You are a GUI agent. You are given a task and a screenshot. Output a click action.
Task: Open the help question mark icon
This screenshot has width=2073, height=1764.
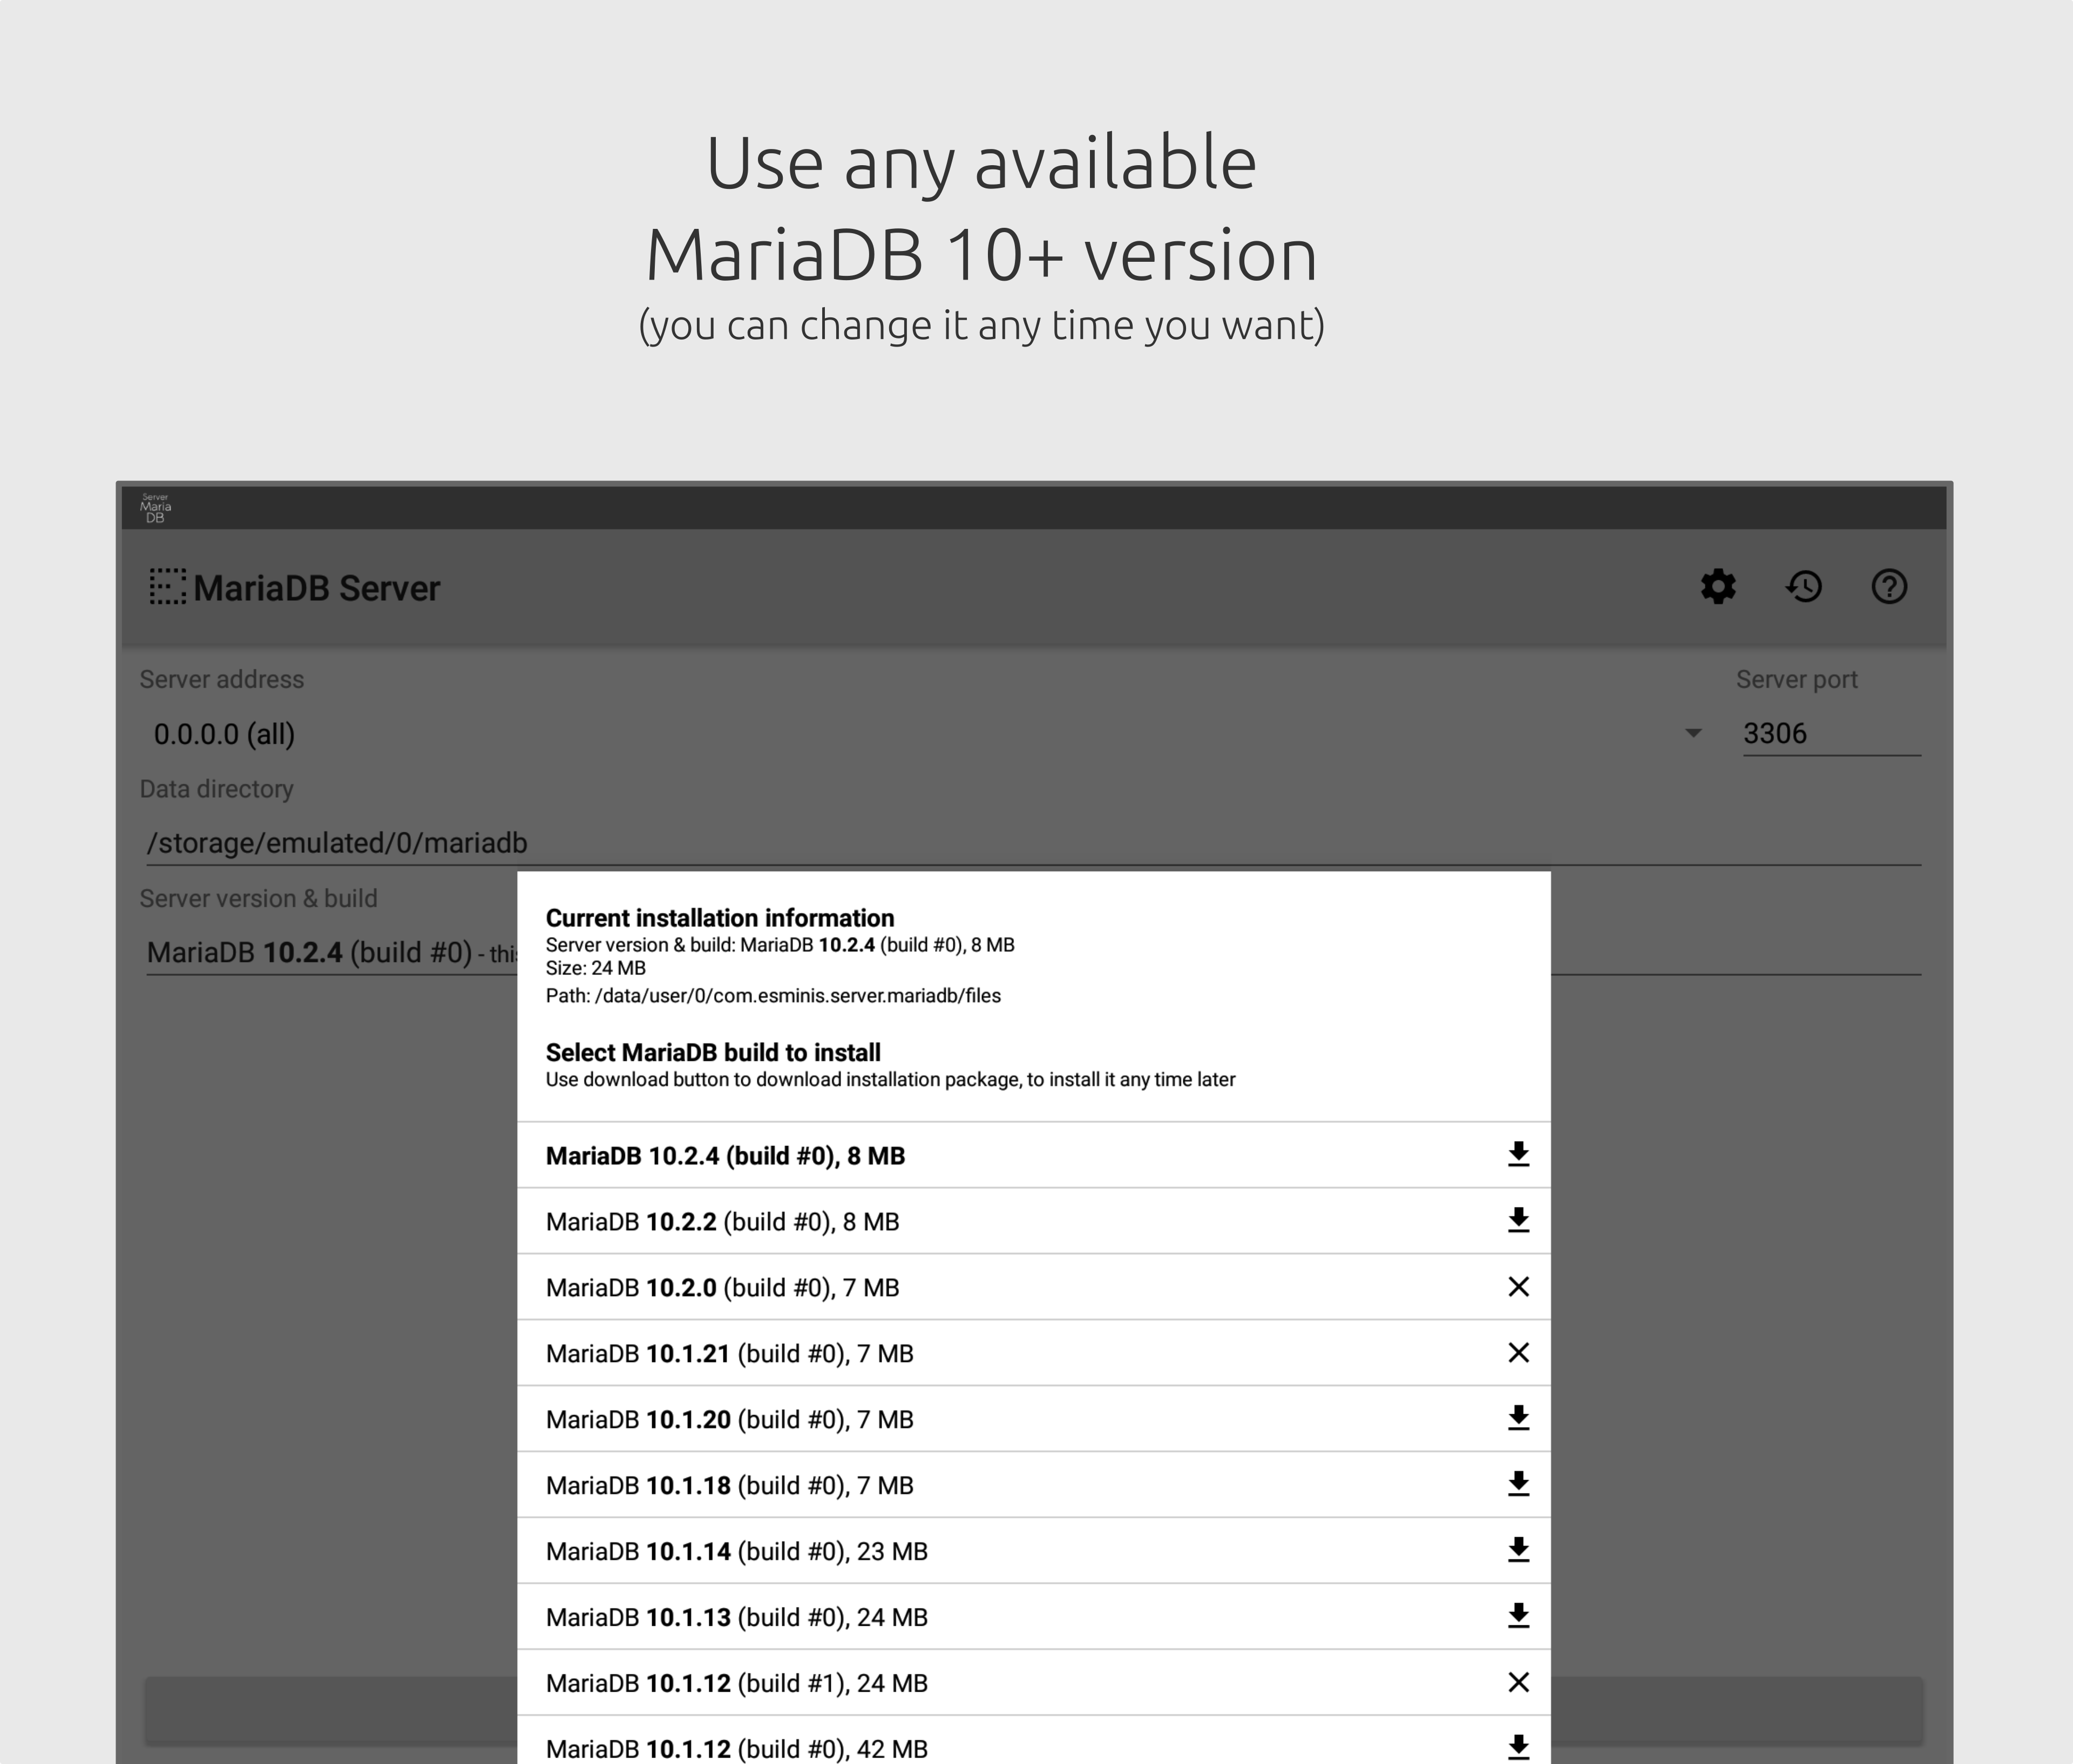click(1889, 587)
